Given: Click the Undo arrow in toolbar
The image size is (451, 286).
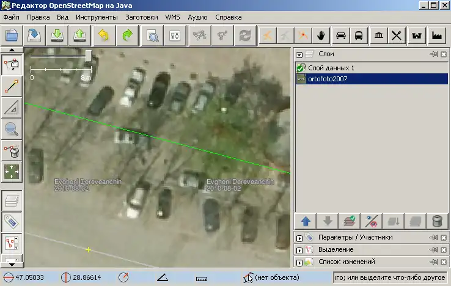Looking at the screenshot, I should 103,35.
